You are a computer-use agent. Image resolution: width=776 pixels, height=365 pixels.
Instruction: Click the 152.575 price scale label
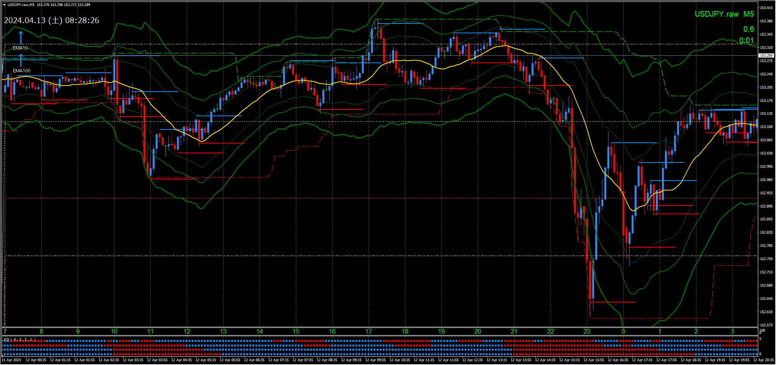pos(766,325)
